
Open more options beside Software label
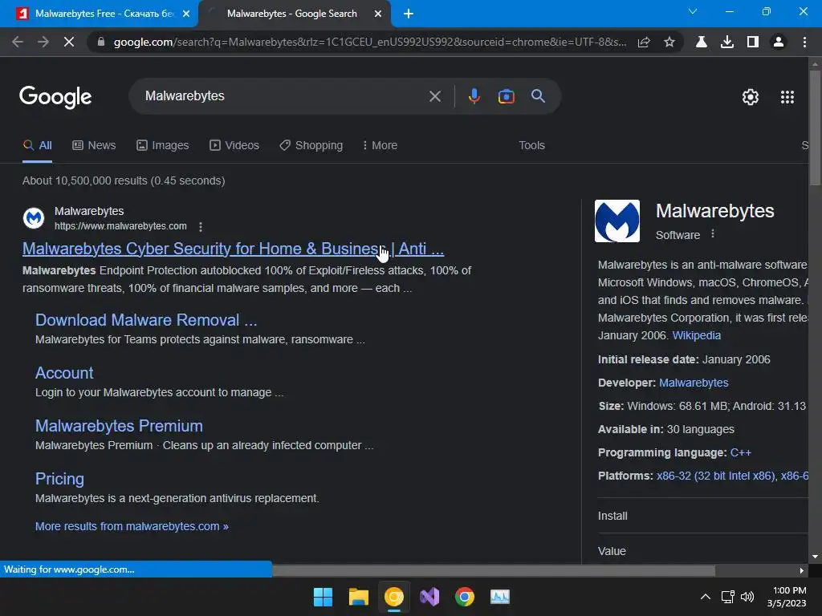713,234
